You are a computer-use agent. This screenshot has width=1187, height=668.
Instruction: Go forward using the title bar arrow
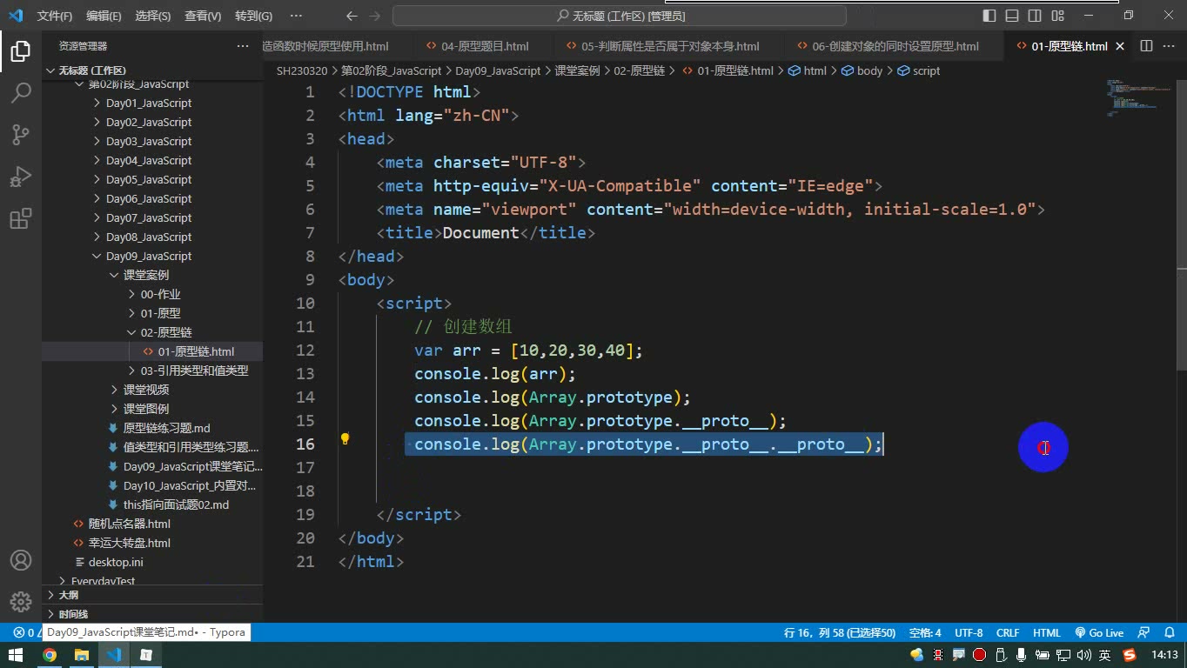[376, 16]
